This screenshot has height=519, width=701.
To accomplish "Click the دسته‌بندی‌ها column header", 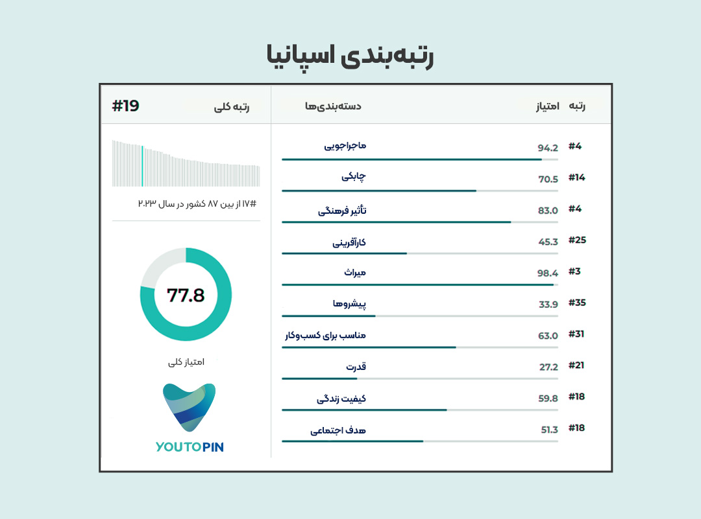I will click(333, 106).
